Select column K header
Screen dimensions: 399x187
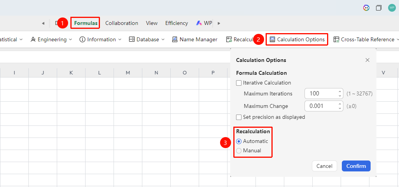(x=71, y=72)
